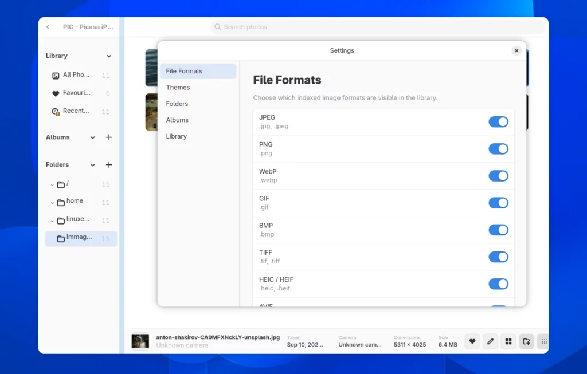Click the folder icon beside home
This screenshot has width=587, height=374.
tap(61, 203)
